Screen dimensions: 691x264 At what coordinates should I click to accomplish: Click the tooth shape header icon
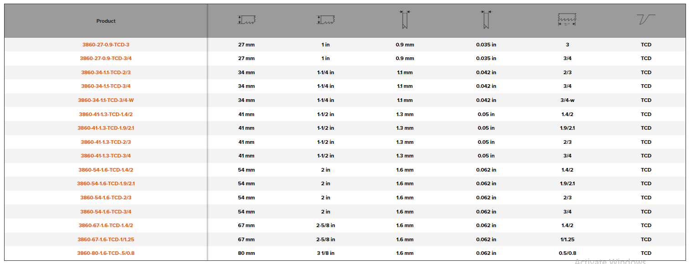(646, 20)
